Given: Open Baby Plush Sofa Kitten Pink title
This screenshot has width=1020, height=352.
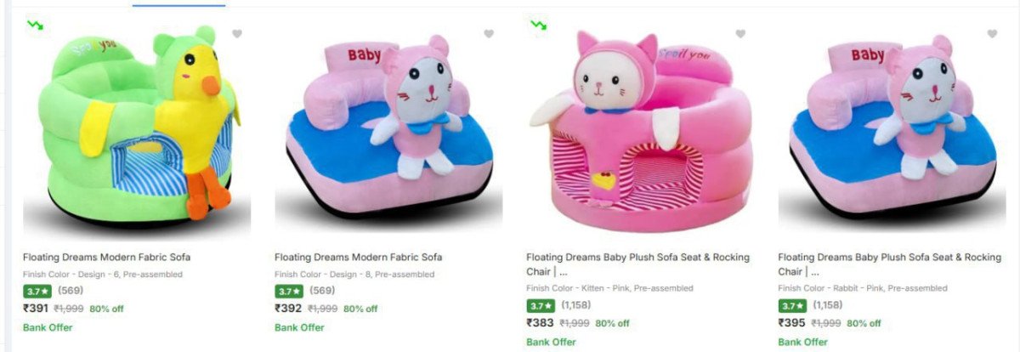Looking at the screenshot, I should [635, 257].
